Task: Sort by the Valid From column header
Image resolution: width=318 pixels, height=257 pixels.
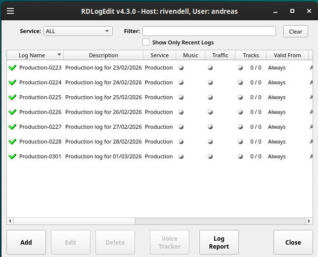Action: point(287,55)
